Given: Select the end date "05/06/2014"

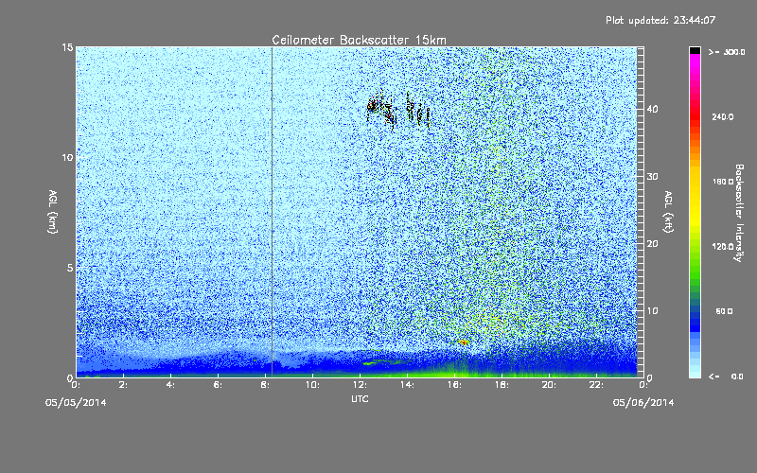Looking at the screenshot, I should pos(643,403).
